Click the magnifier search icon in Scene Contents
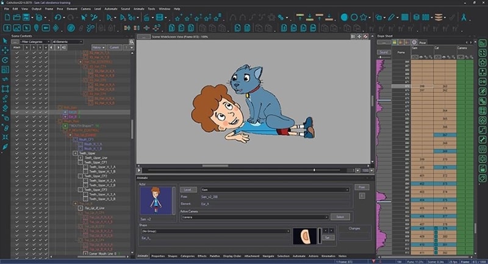The image size is (488, 264). [x=132, y=41]
